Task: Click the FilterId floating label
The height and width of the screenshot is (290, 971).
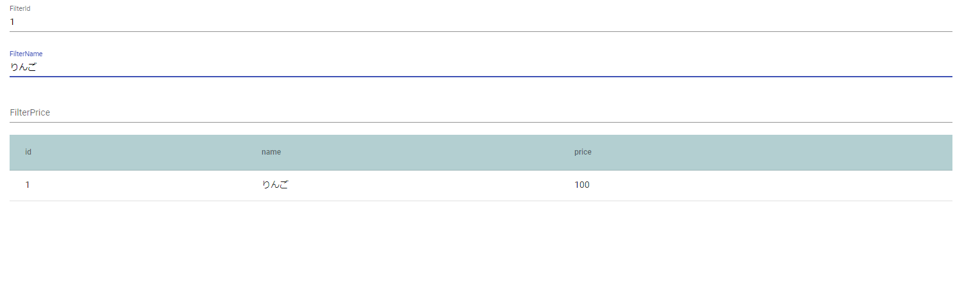Action: (20, 8)
